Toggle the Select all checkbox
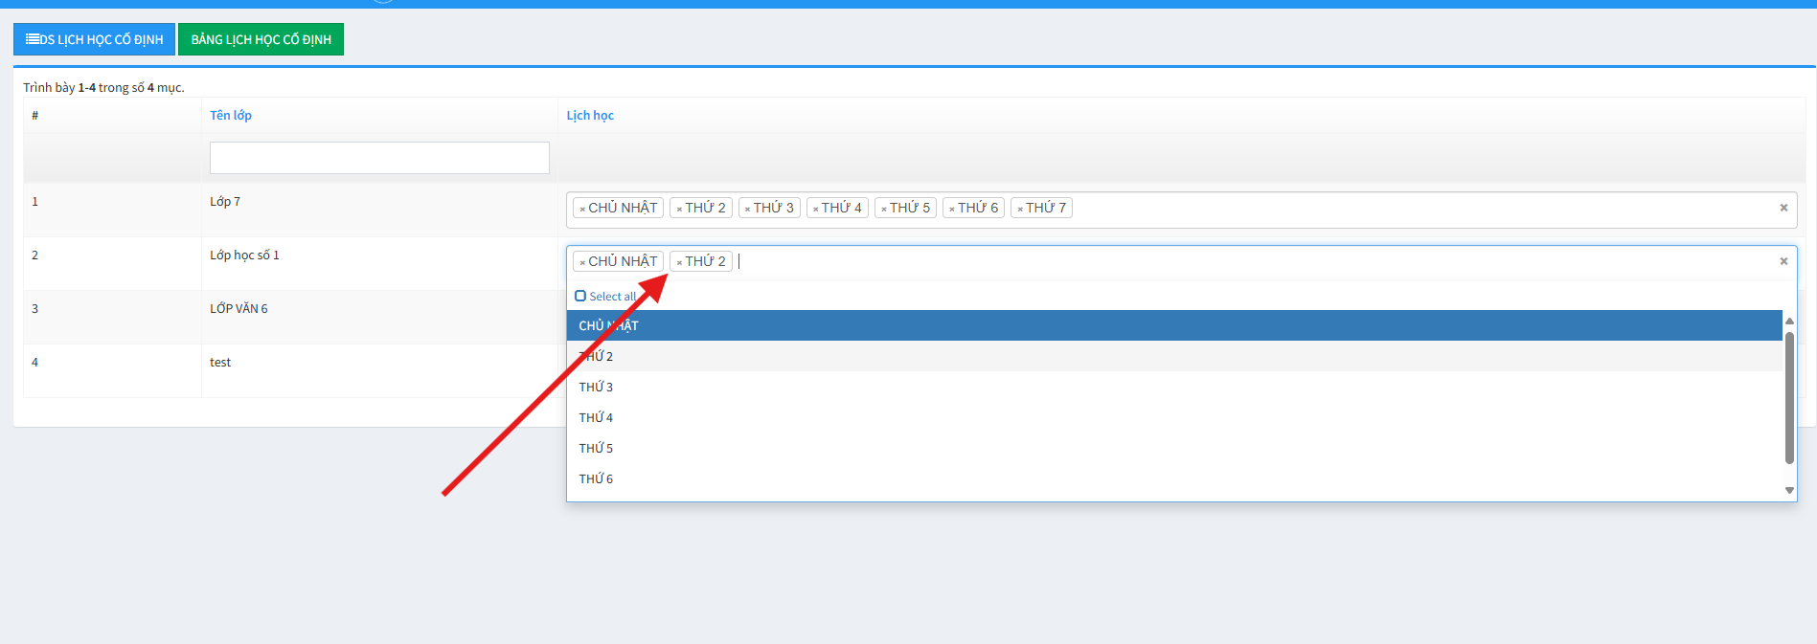 (x=580, y=297)
